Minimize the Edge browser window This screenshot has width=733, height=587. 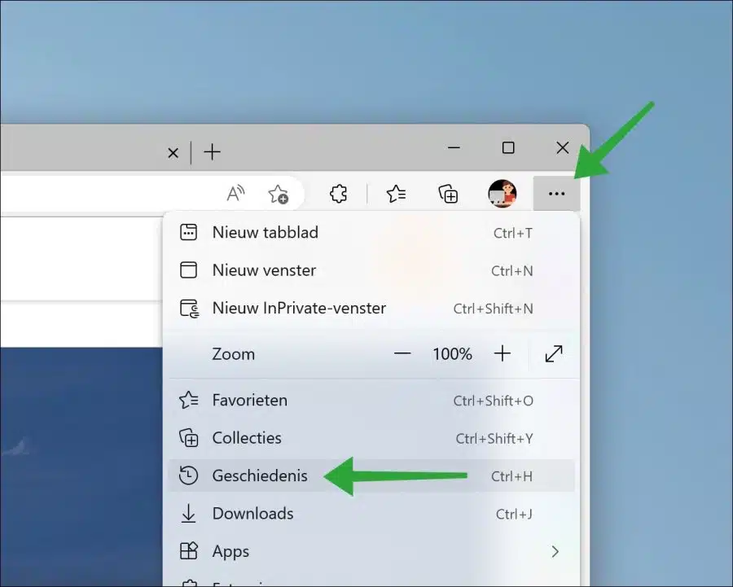pyautogui.click(x=454, y=147)
